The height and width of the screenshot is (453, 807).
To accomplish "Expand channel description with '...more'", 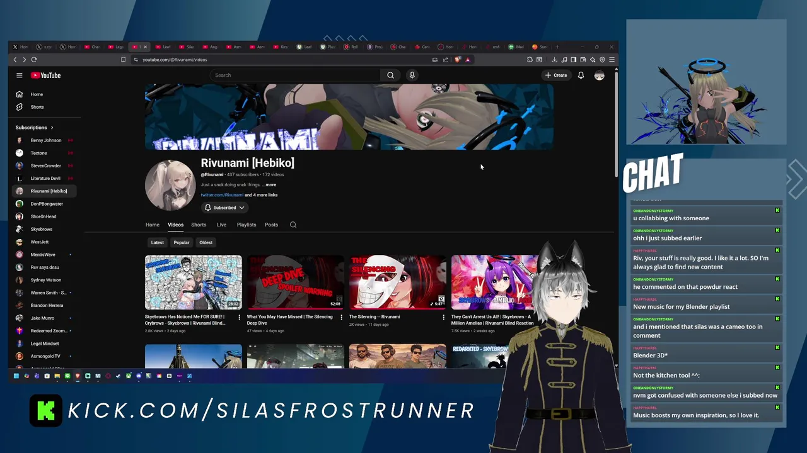I will pyautogui.click(x=269, y=185).
